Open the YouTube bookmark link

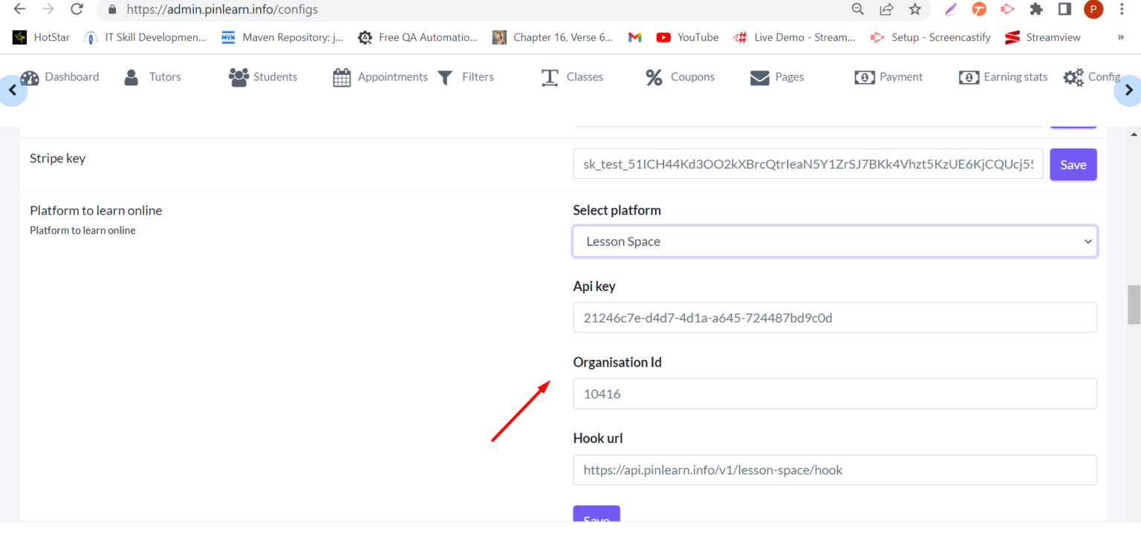coord(686,36)
